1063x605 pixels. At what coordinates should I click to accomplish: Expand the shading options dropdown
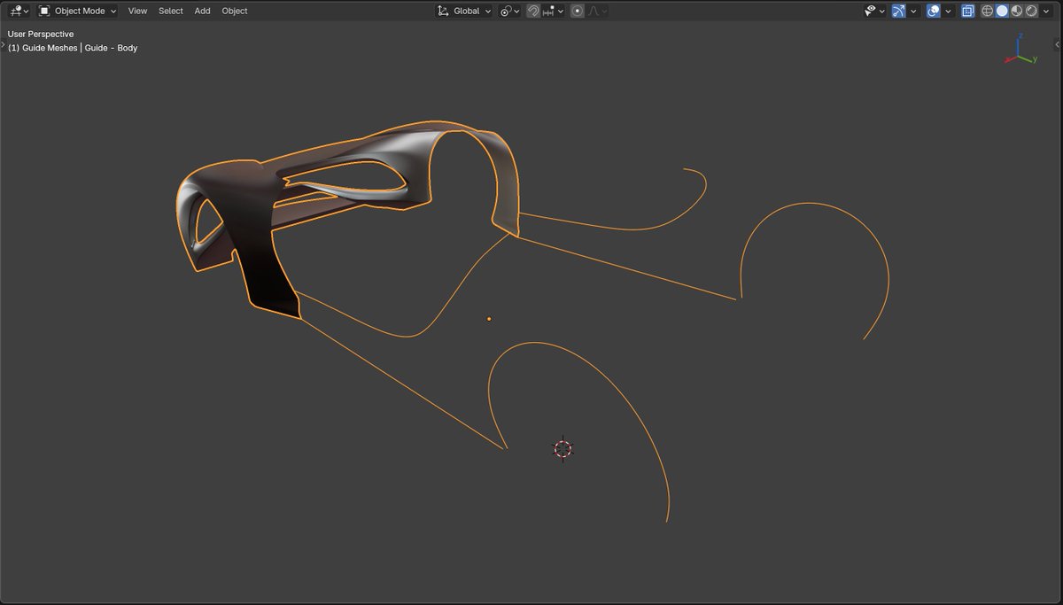1045,11
